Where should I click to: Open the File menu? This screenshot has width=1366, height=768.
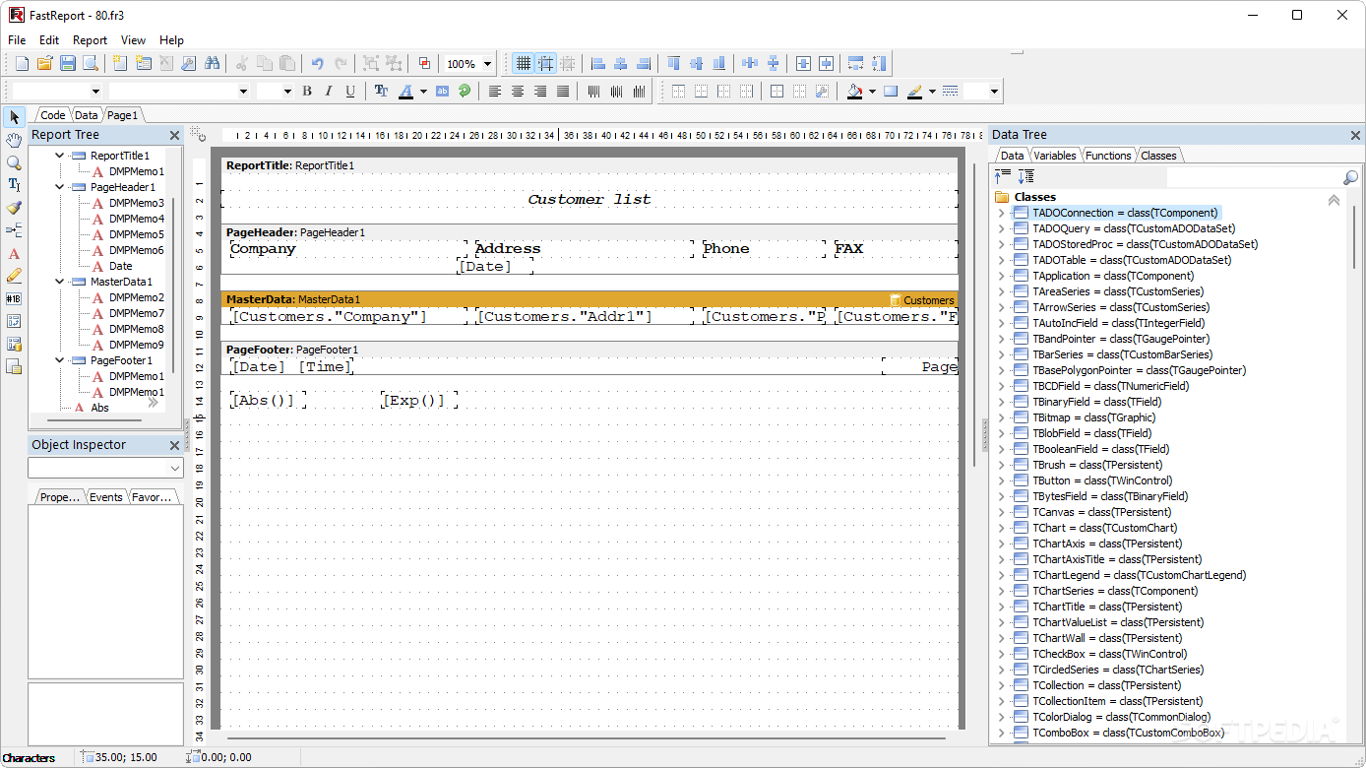17,40
